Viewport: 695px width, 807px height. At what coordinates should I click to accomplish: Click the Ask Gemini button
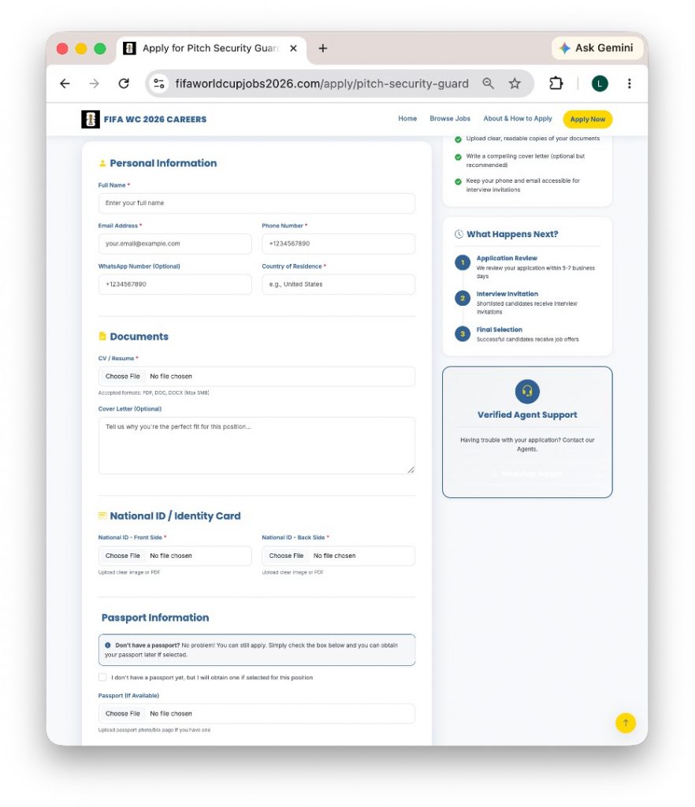tap(597, 48)
